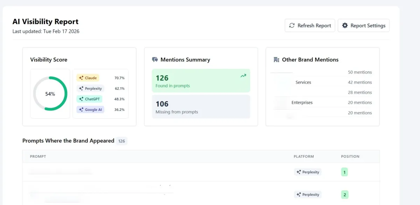Click the 54% visibility score ring
The width and height of the screenshot is (420, 205).
coord(50,94)
